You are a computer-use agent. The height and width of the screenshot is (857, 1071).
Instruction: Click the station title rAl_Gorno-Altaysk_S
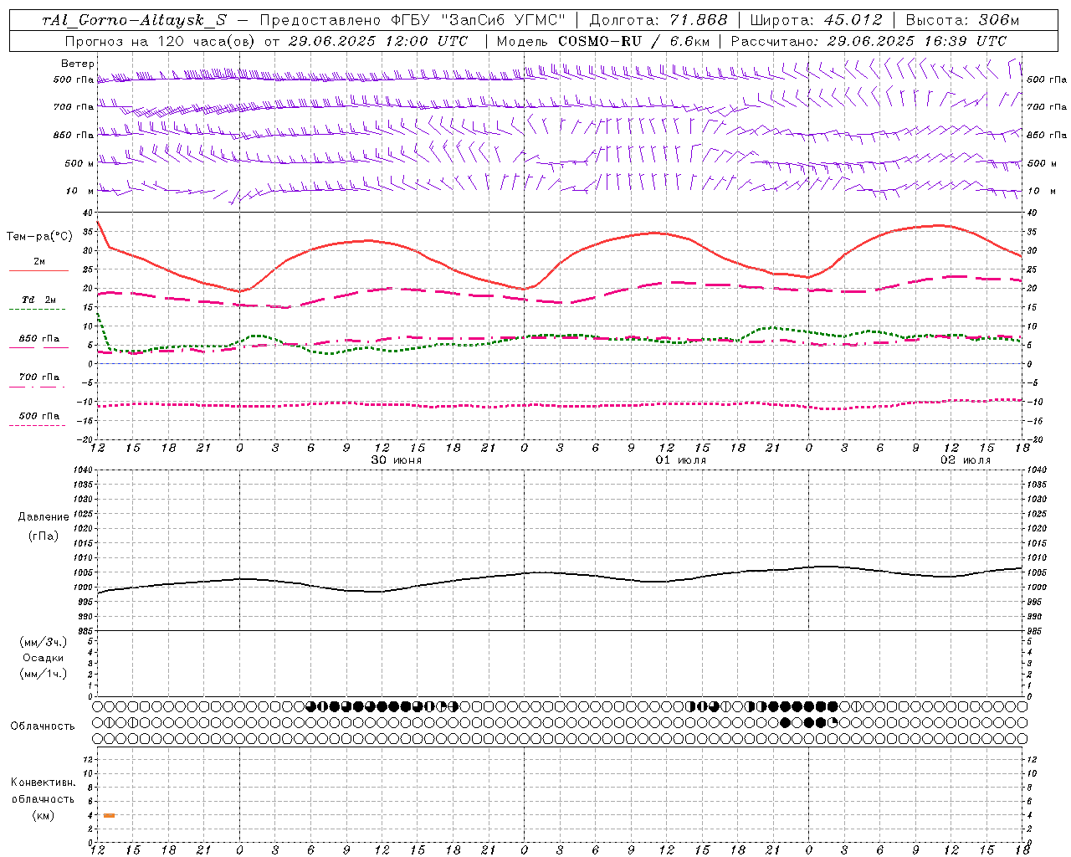coord(135,20)
